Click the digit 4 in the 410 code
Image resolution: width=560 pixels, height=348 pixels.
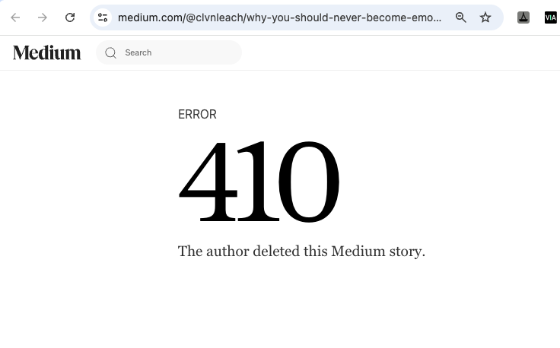click(x=208, y=182)
